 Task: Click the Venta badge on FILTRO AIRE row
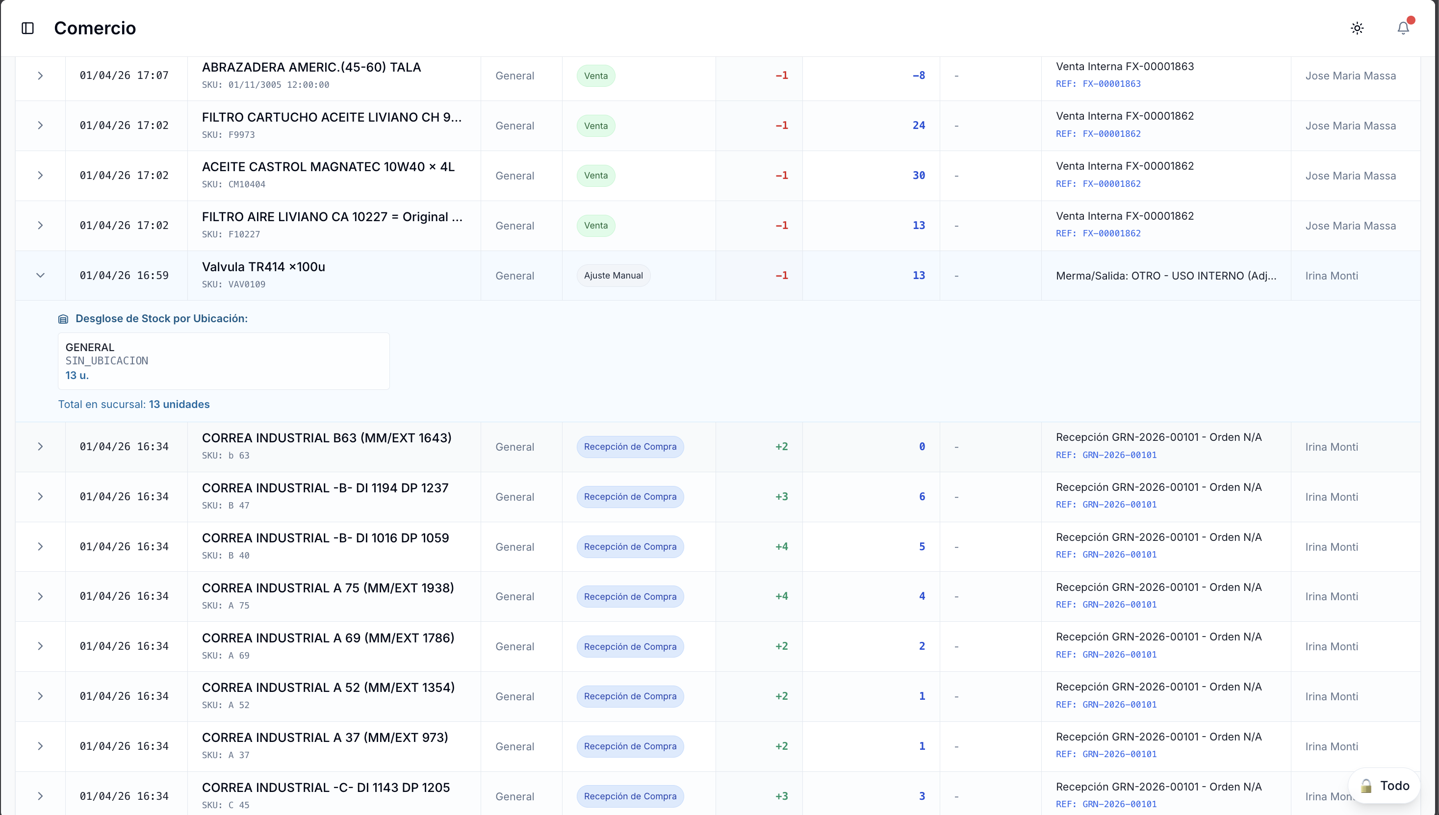595,226
